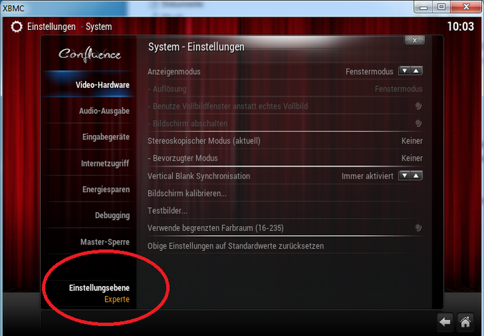Screen dimensions: 484x336
Task: Decrease Anzeigenmodus with the down arrow
Action: 405,71
